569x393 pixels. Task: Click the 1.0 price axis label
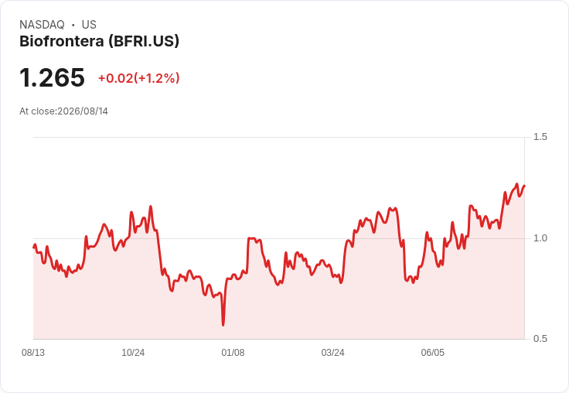[540, 238]
